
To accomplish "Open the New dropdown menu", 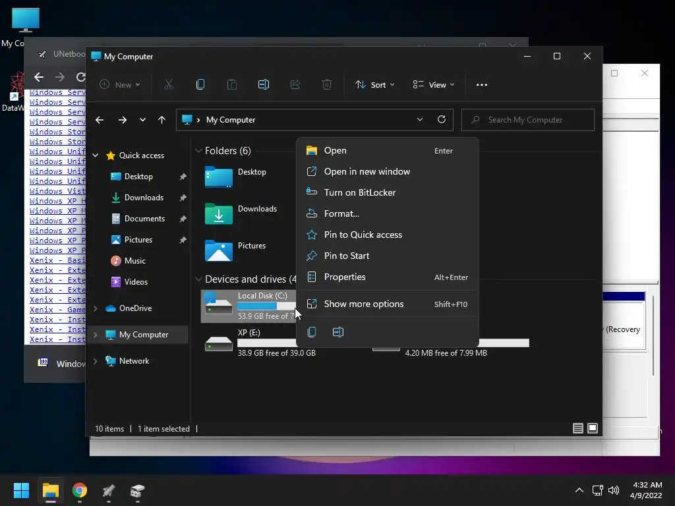I will click(119, 85).
